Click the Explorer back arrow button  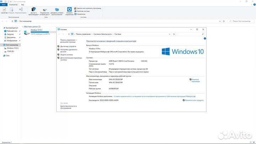[x=2, y=21]
